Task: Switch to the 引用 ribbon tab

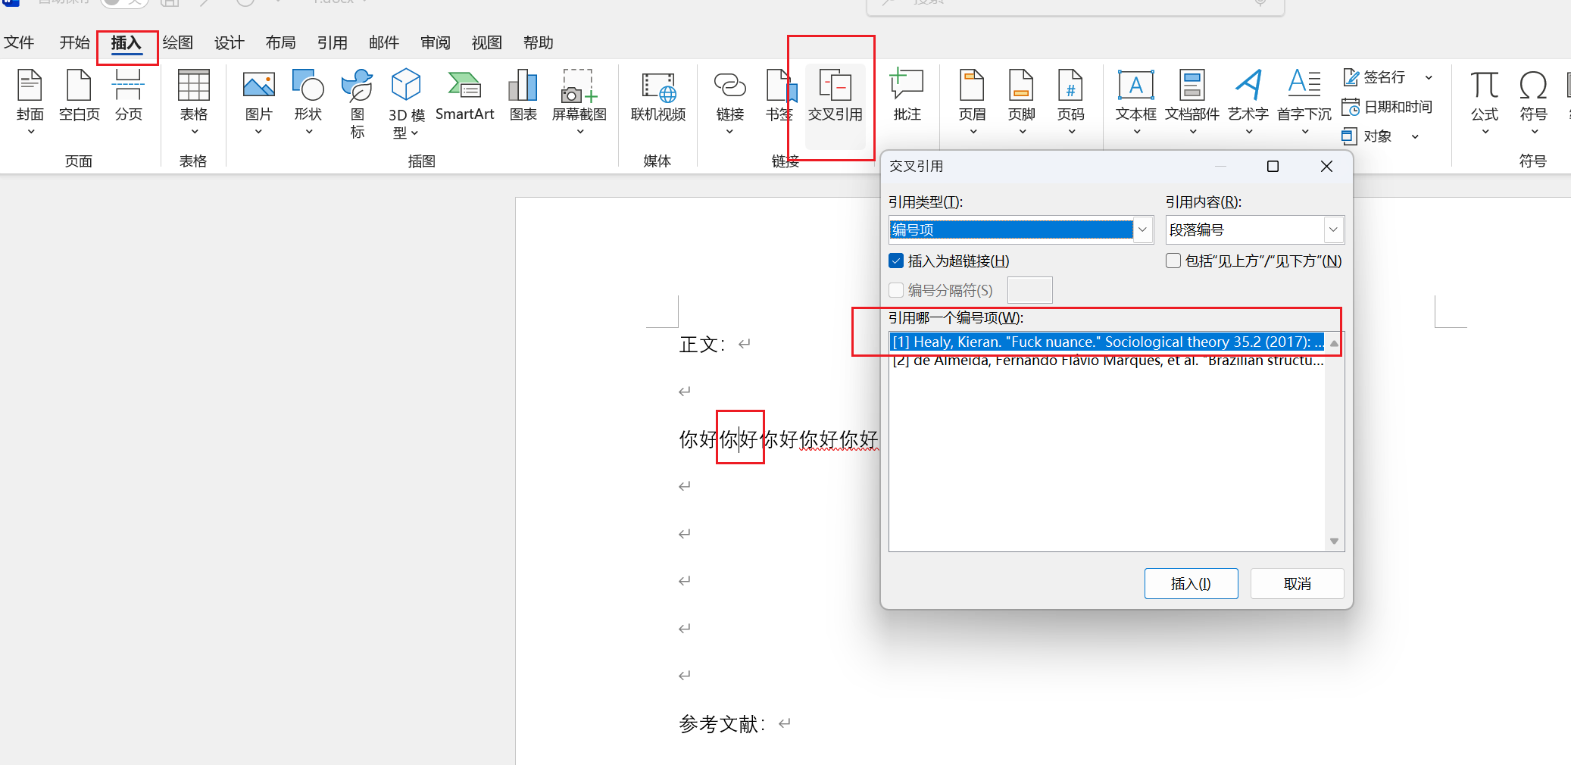Action: click(x=332, y=43)
